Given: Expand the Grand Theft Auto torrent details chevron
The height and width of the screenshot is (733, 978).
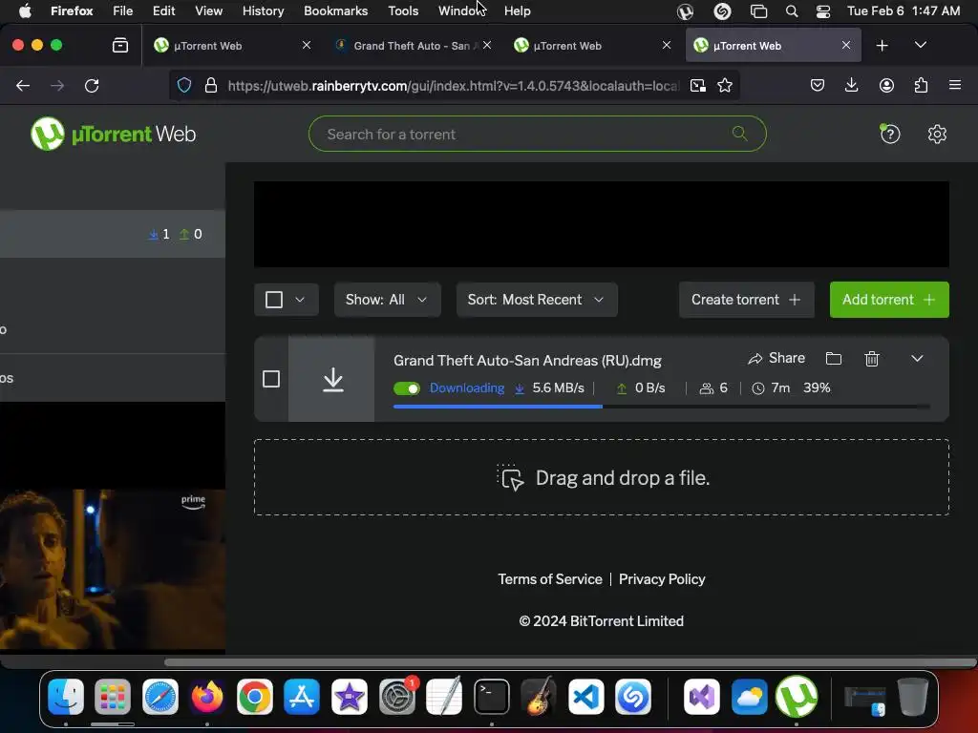Looking at the screenshot, I should (917, 359).
